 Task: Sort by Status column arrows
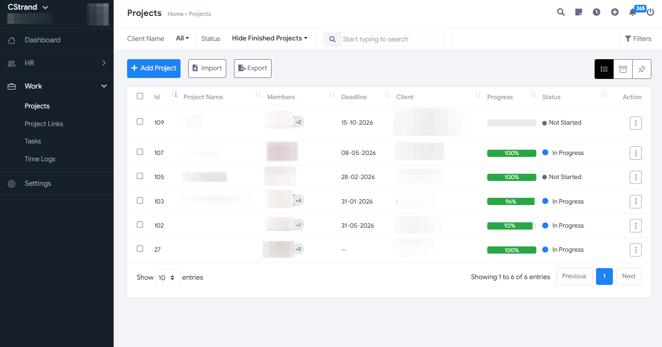[x=604, y=95]
